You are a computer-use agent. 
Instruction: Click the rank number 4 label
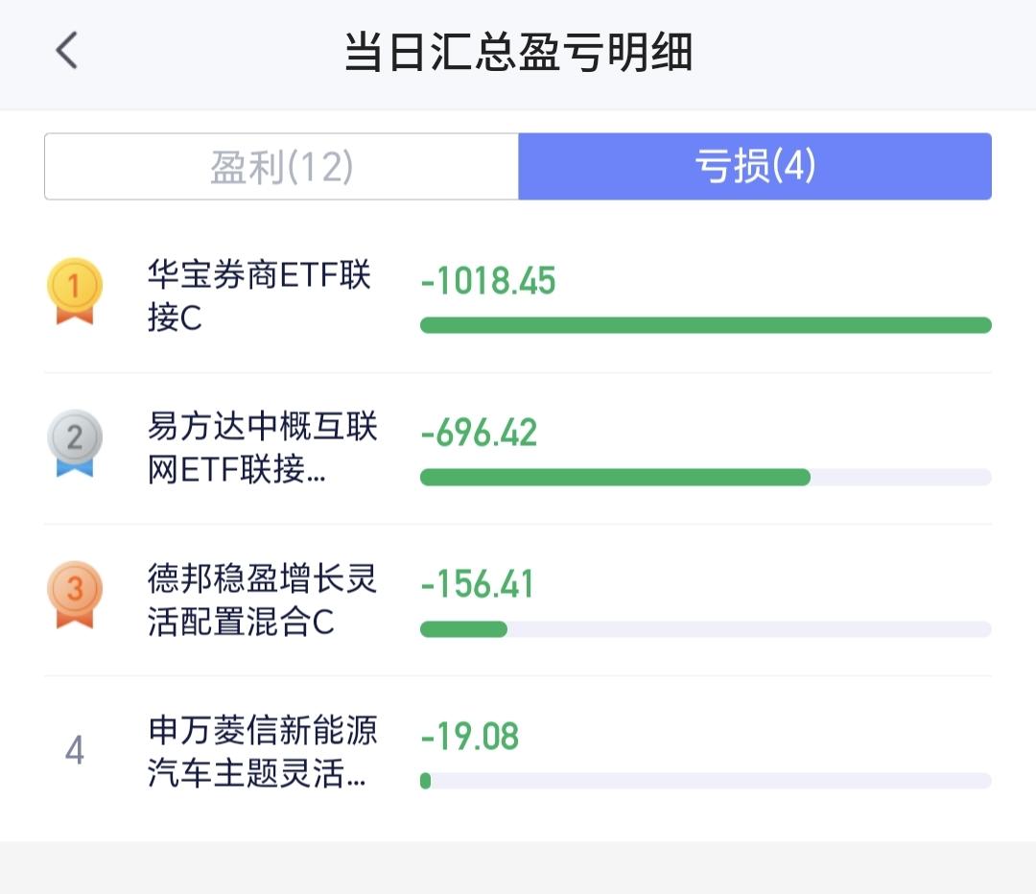click(x=75, y=751)
